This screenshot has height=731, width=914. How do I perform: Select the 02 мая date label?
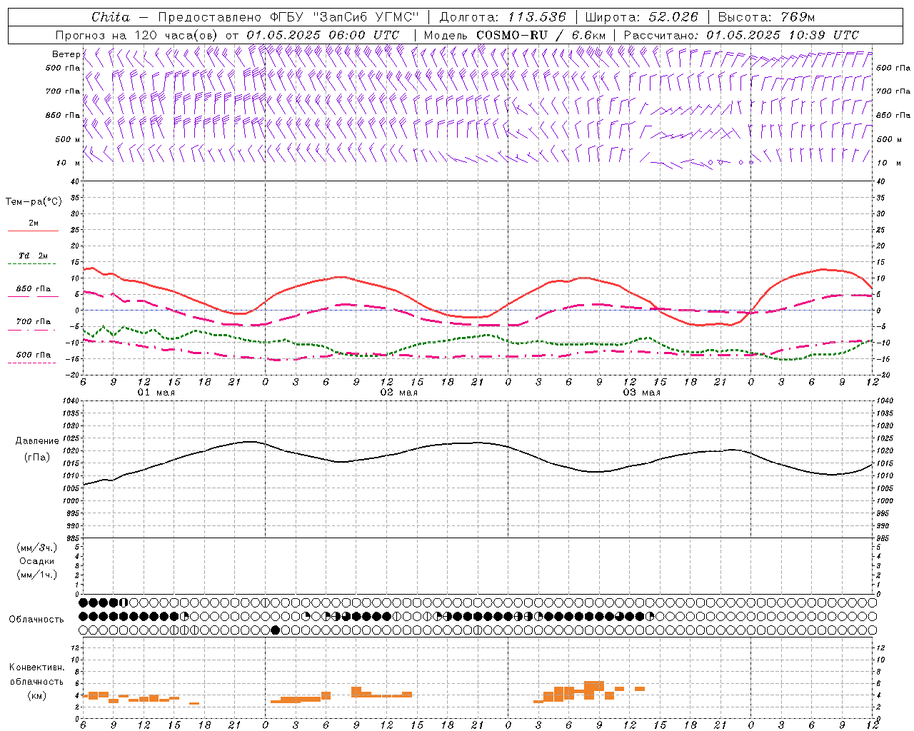399,393
